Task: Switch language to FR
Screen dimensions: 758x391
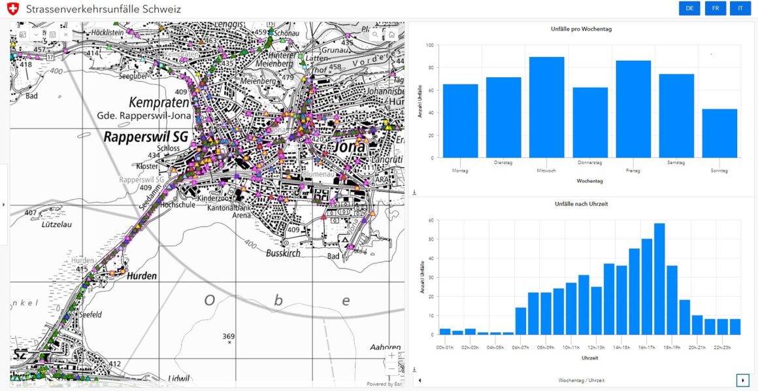Action: tap(715, 8)
